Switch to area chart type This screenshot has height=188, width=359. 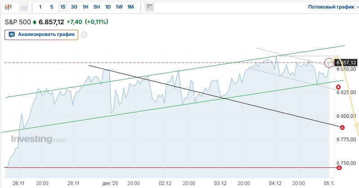point(23,7)
